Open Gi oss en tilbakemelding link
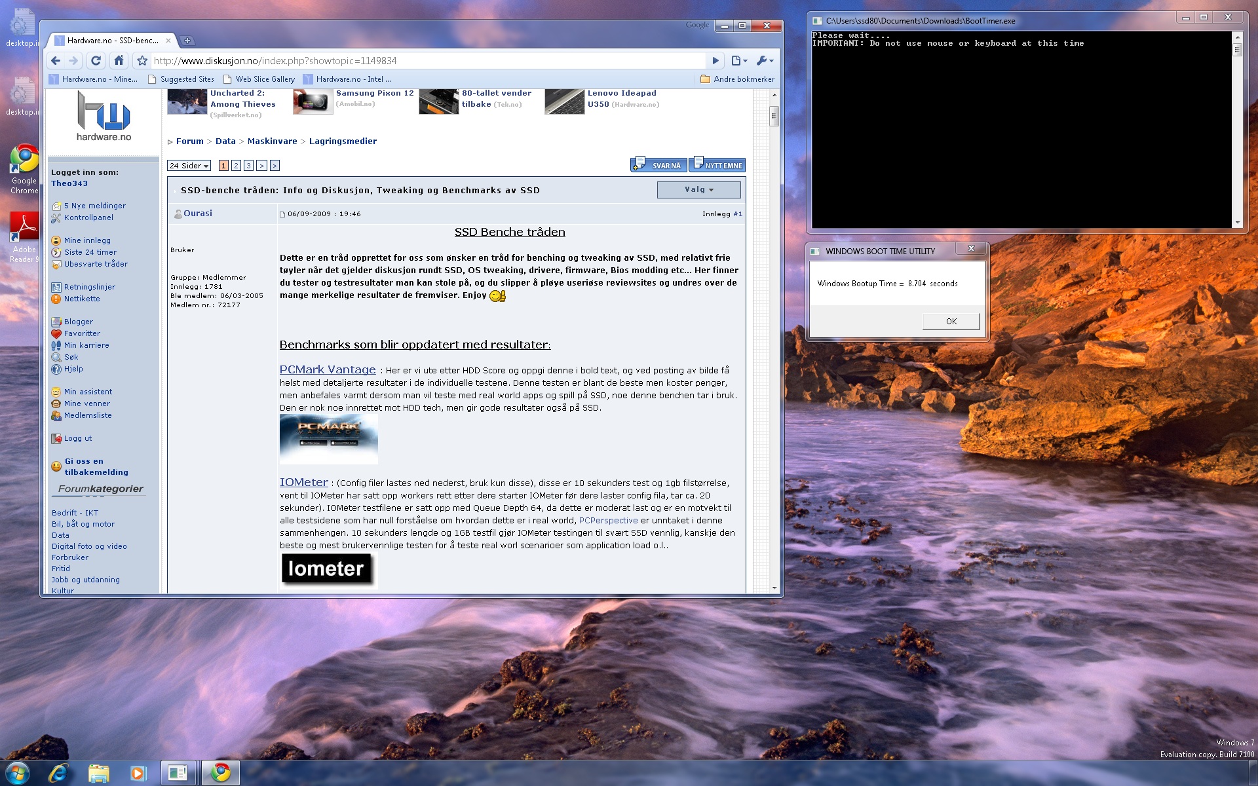1258x786 pixels. 96,467
